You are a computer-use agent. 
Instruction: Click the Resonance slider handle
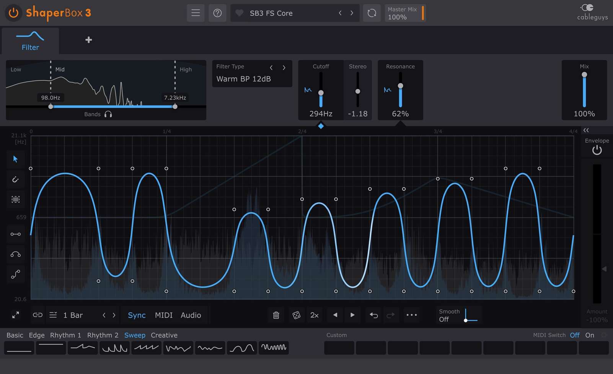click(400, 86)
